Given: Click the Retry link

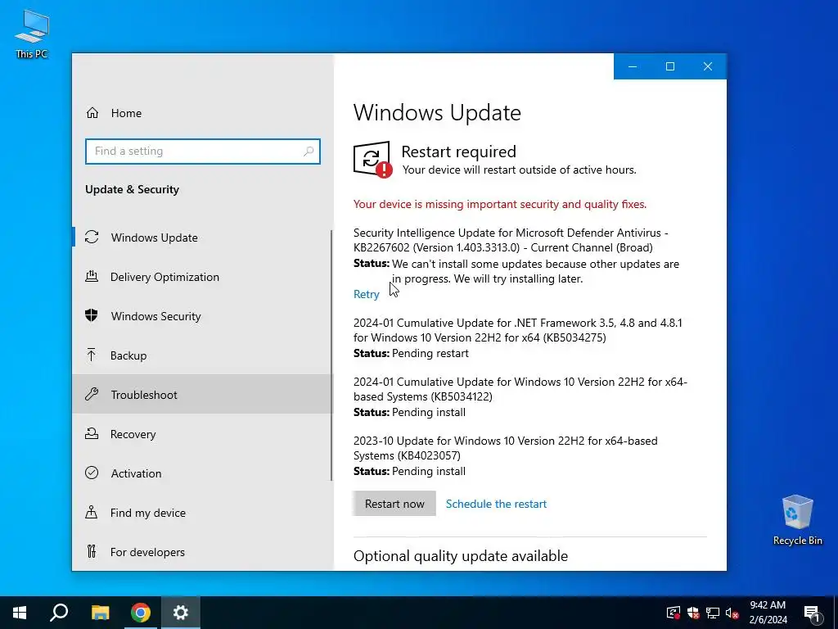Looking at the screenshot, I should [x=366, y=294].
